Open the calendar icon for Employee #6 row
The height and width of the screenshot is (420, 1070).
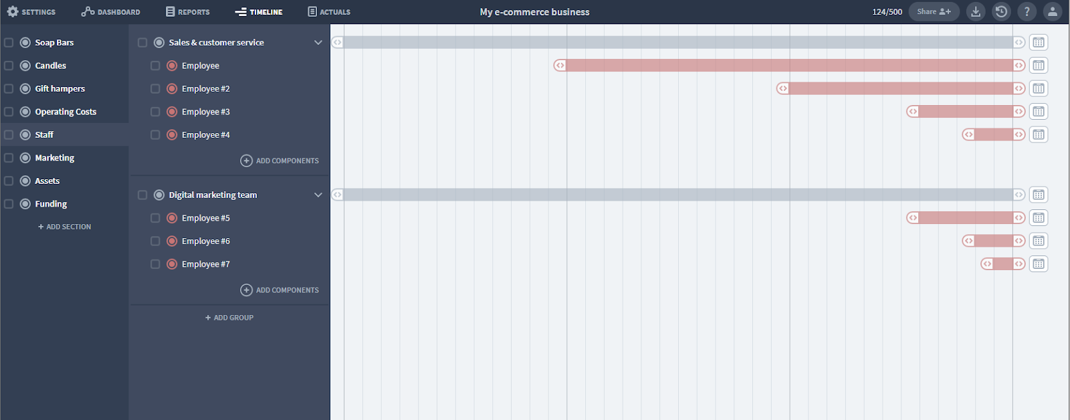(x=1039, y=241)
